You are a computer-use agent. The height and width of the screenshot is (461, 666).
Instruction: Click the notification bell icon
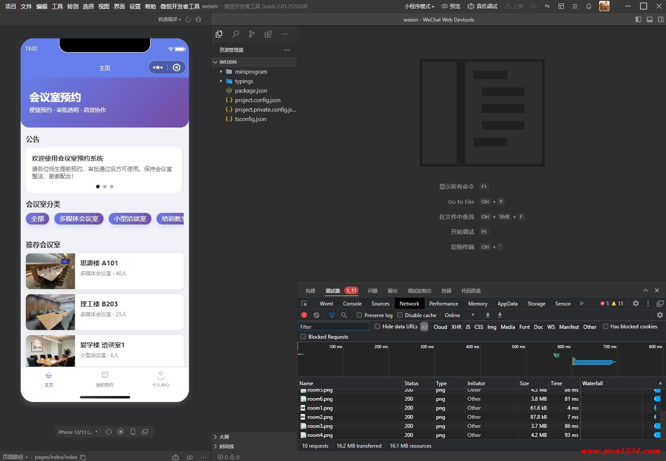coord(588,6)
